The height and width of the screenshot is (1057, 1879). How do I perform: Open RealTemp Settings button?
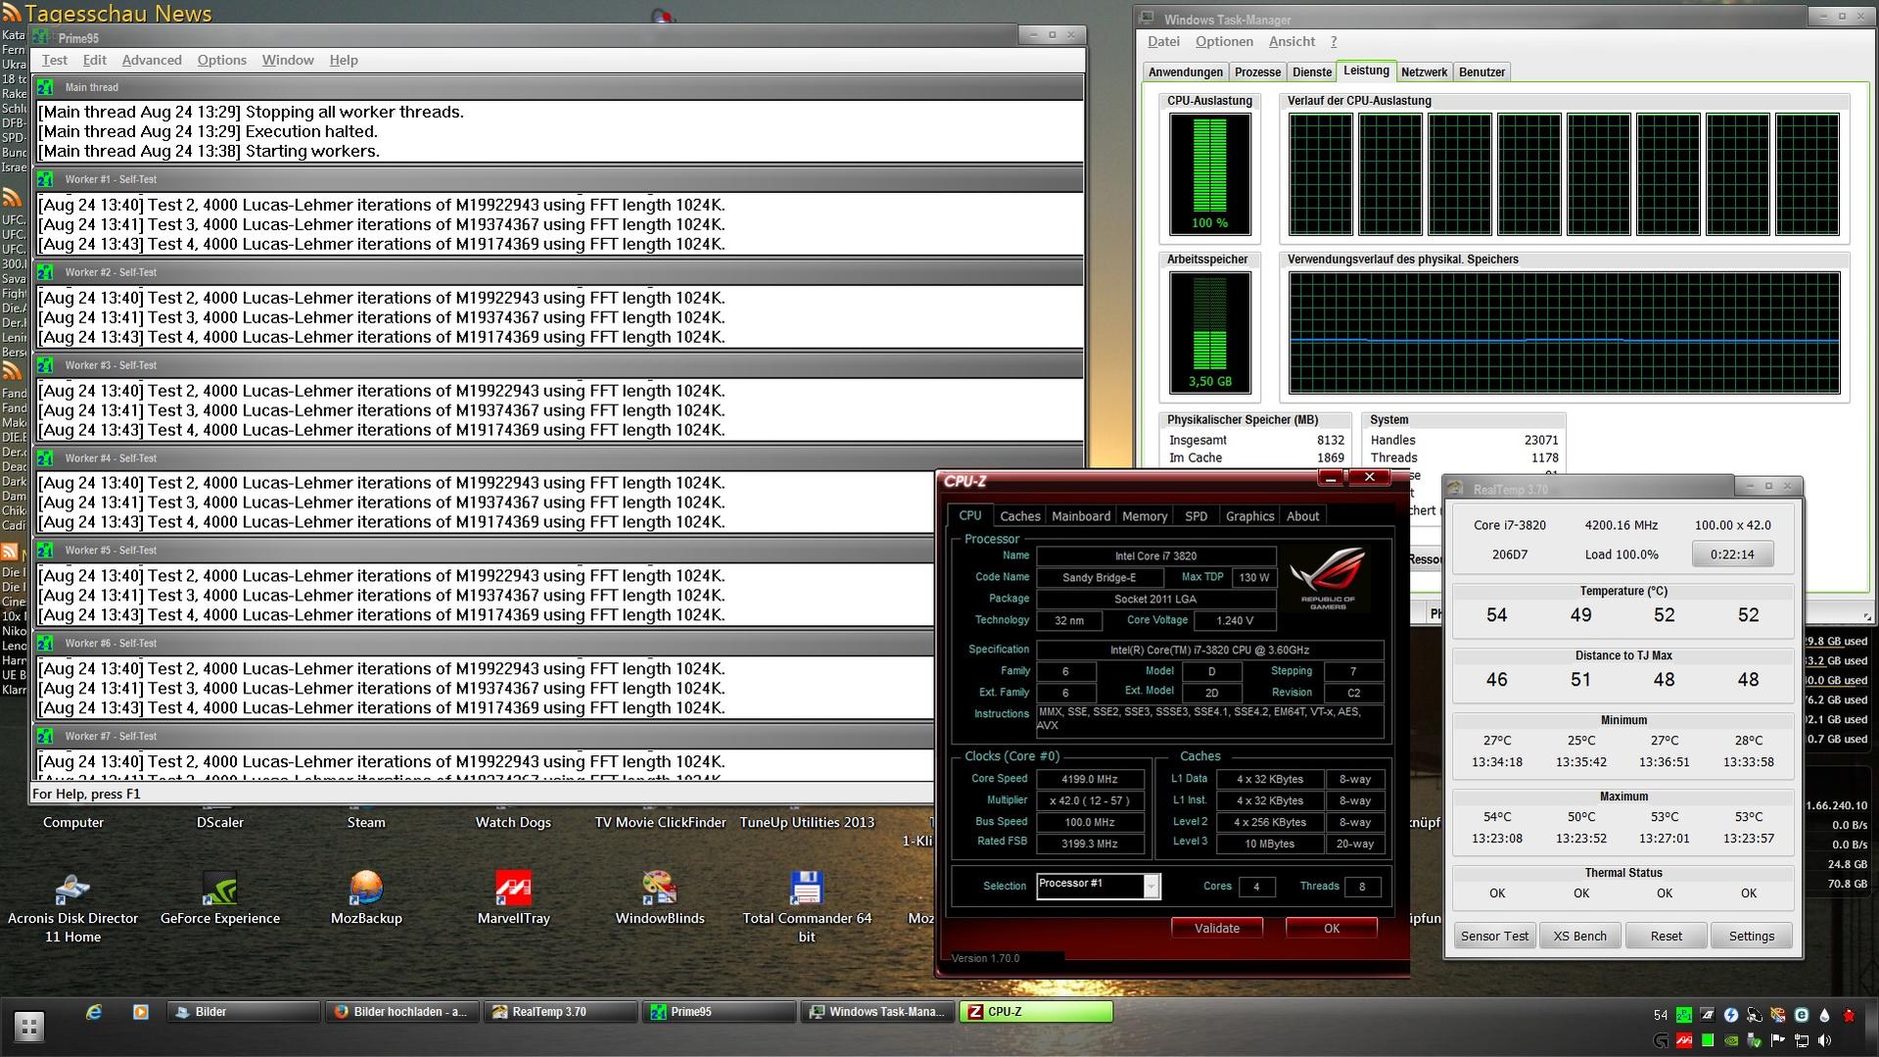click(x=1752, y=936)
